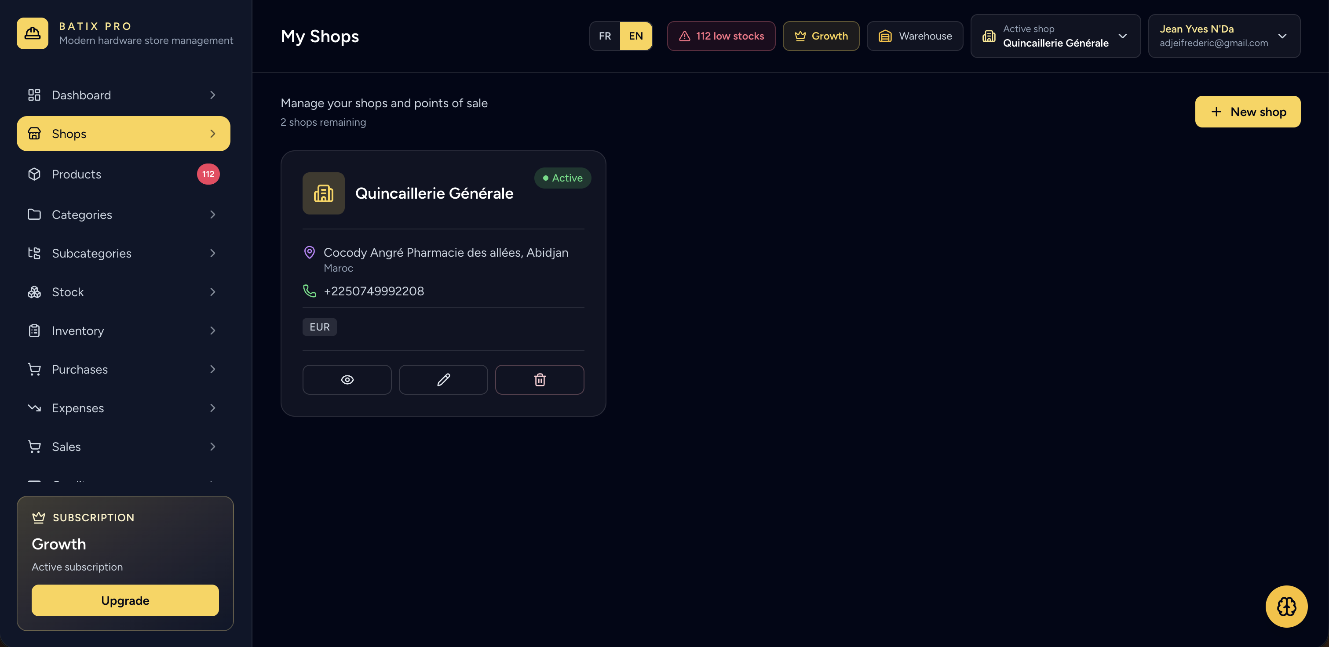Click the Growth plan button in header
1329x647 pixels.
[x=821, y=36]
